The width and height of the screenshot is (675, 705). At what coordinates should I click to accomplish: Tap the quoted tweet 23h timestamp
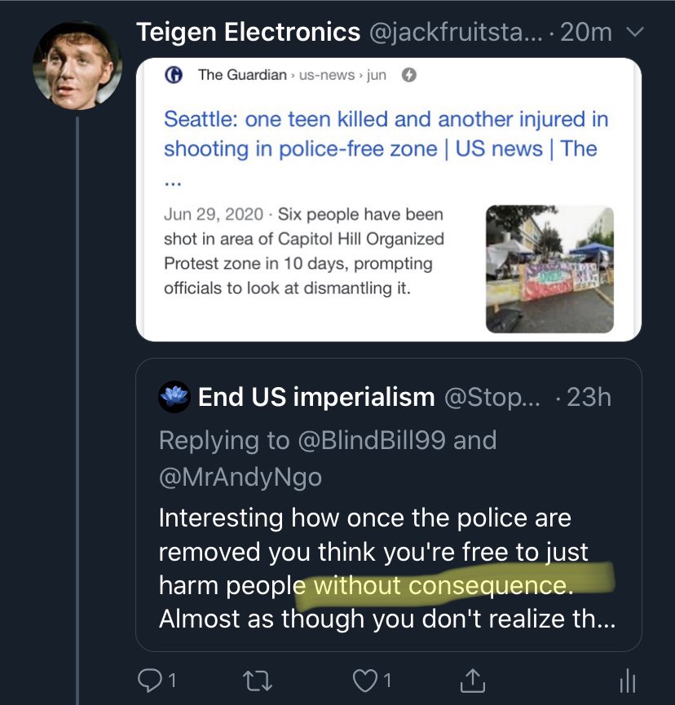click(x=589, y=397)
